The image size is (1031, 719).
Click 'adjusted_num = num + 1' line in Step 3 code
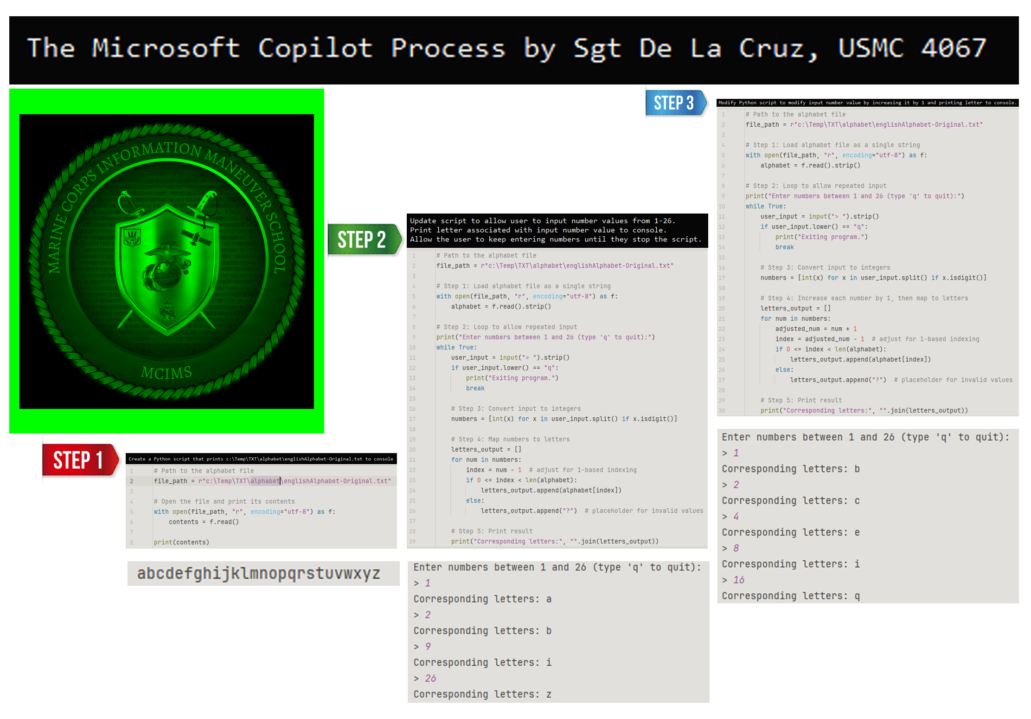(x=816, y=329)
